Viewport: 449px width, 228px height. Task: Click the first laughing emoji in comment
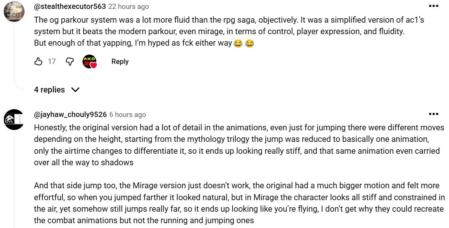click(x=238, y=43)
